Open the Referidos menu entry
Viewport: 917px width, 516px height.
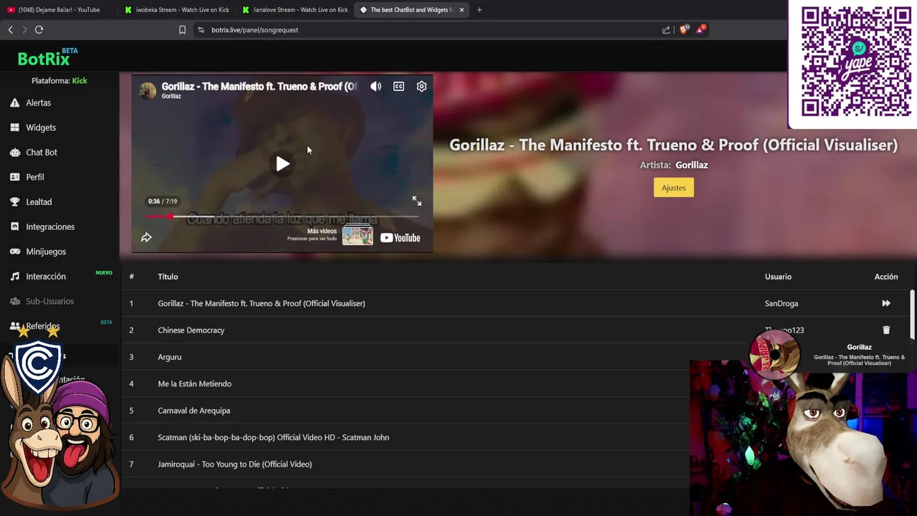[43, 326]
